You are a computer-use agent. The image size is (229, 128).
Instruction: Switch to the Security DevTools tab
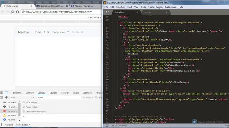tap(65, 93)
